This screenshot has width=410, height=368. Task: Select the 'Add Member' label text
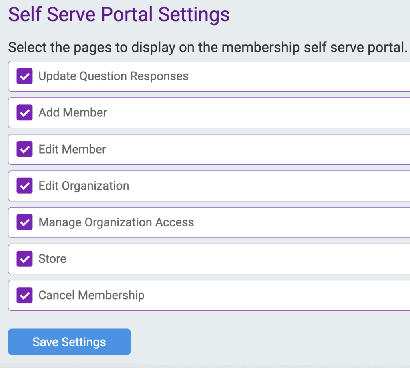(72, 113)
